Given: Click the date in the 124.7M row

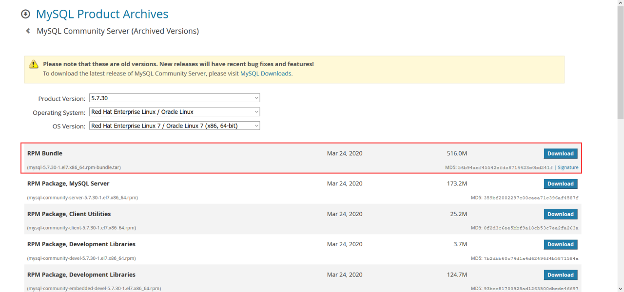Looking at the screenshot, I should (x=345, y=274).
